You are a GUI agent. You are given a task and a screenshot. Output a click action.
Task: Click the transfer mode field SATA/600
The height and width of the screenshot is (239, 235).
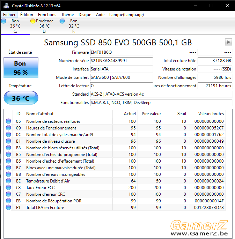[122, 77]
